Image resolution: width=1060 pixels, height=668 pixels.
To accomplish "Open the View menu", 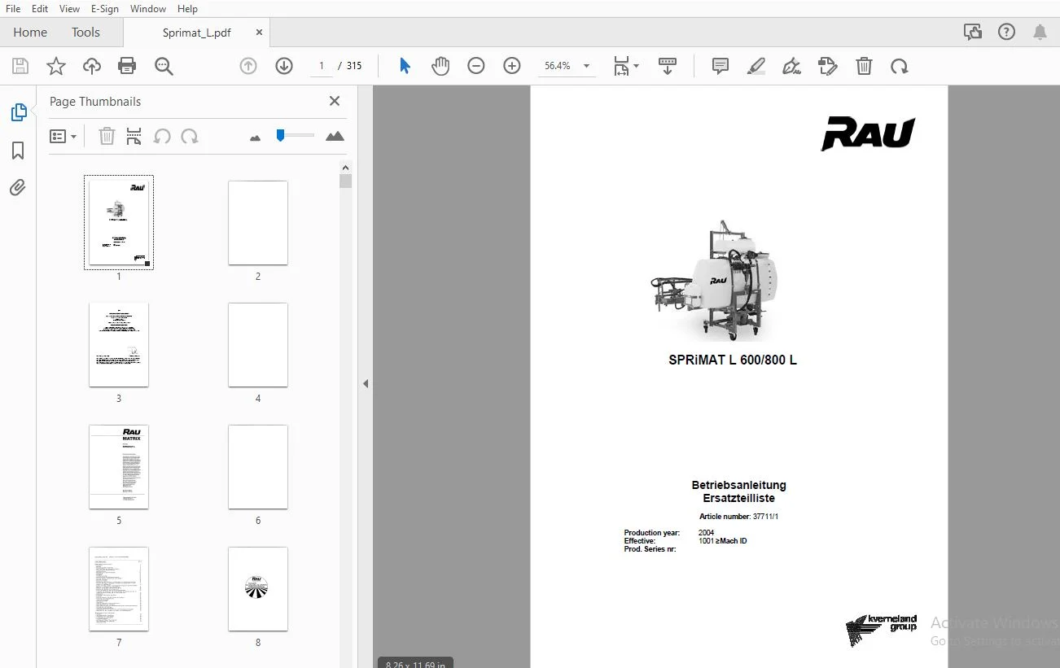I will (x=70, y=8).
